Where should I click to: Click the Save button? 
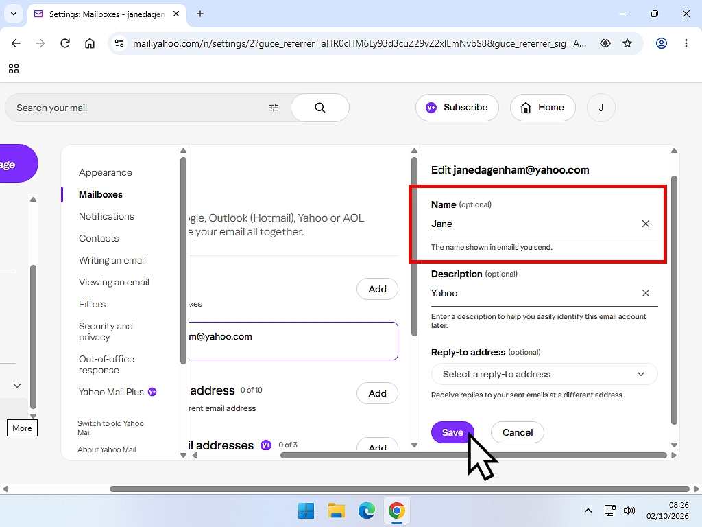(x=452, y=432)
